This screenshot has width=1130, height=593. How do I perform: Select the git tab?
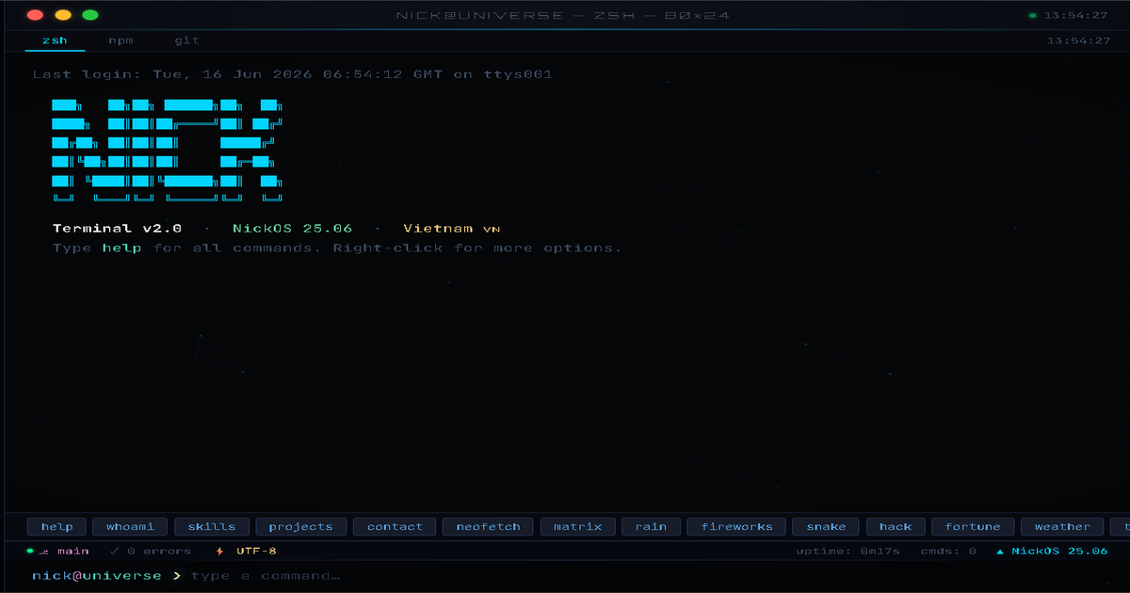(186, 40)
